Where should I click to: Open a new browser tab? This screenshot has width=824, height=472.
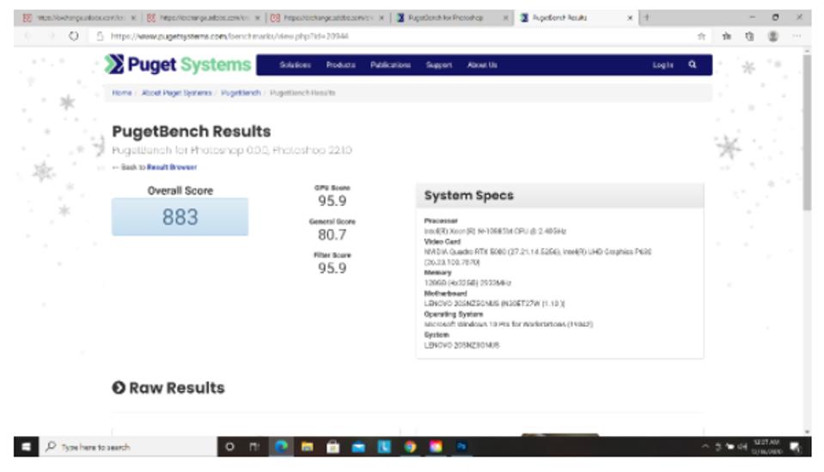pyautogui.click(x=647, y=17)
